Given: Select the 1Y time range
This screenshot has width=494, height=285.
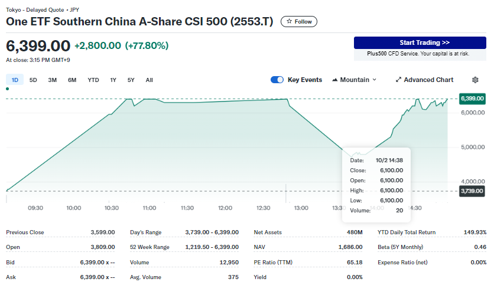Looking at the screenshot, I should point(113,80).
